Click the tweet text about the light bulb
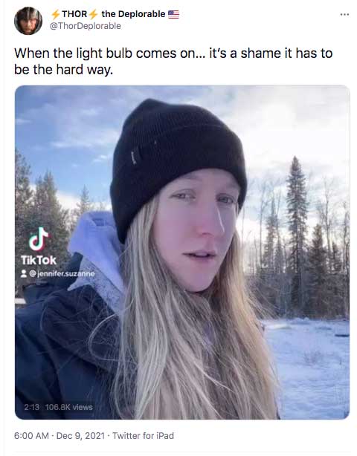Screen dimensions: 357x456 click(x=173, y=62)
